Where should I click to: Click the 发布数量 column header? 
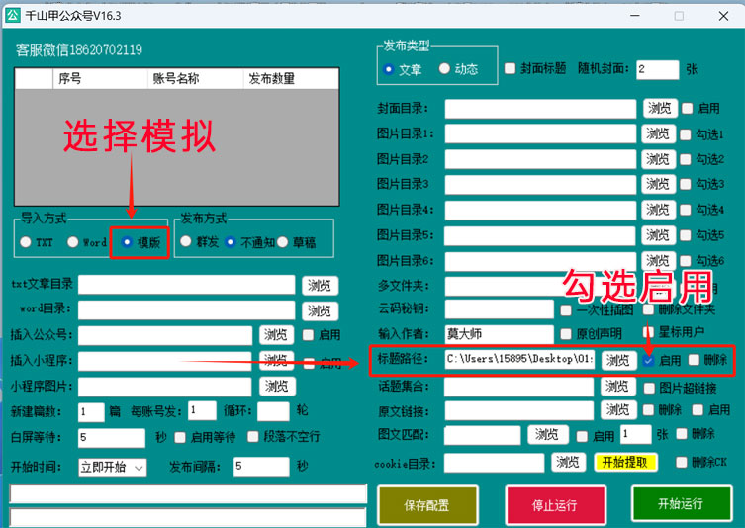(271, 78)
